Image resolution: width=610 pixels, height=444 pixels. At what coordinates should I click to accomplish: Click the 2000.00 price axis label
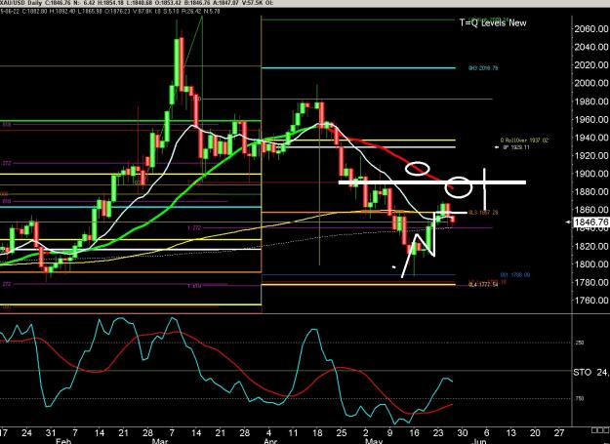(x=590, y=83)
